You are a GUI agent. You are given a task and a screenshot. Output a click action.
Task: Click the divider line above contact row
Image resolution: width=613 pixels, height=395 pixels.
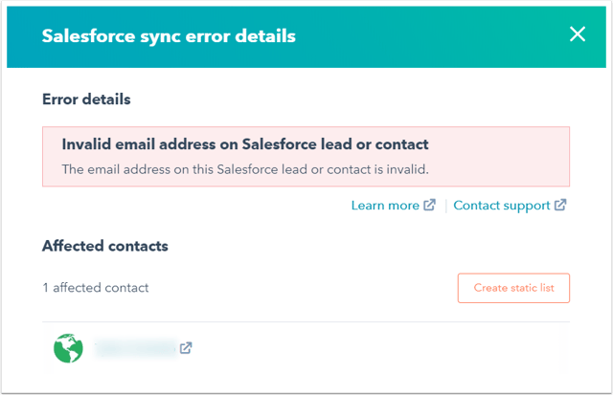tap(306, 322)
